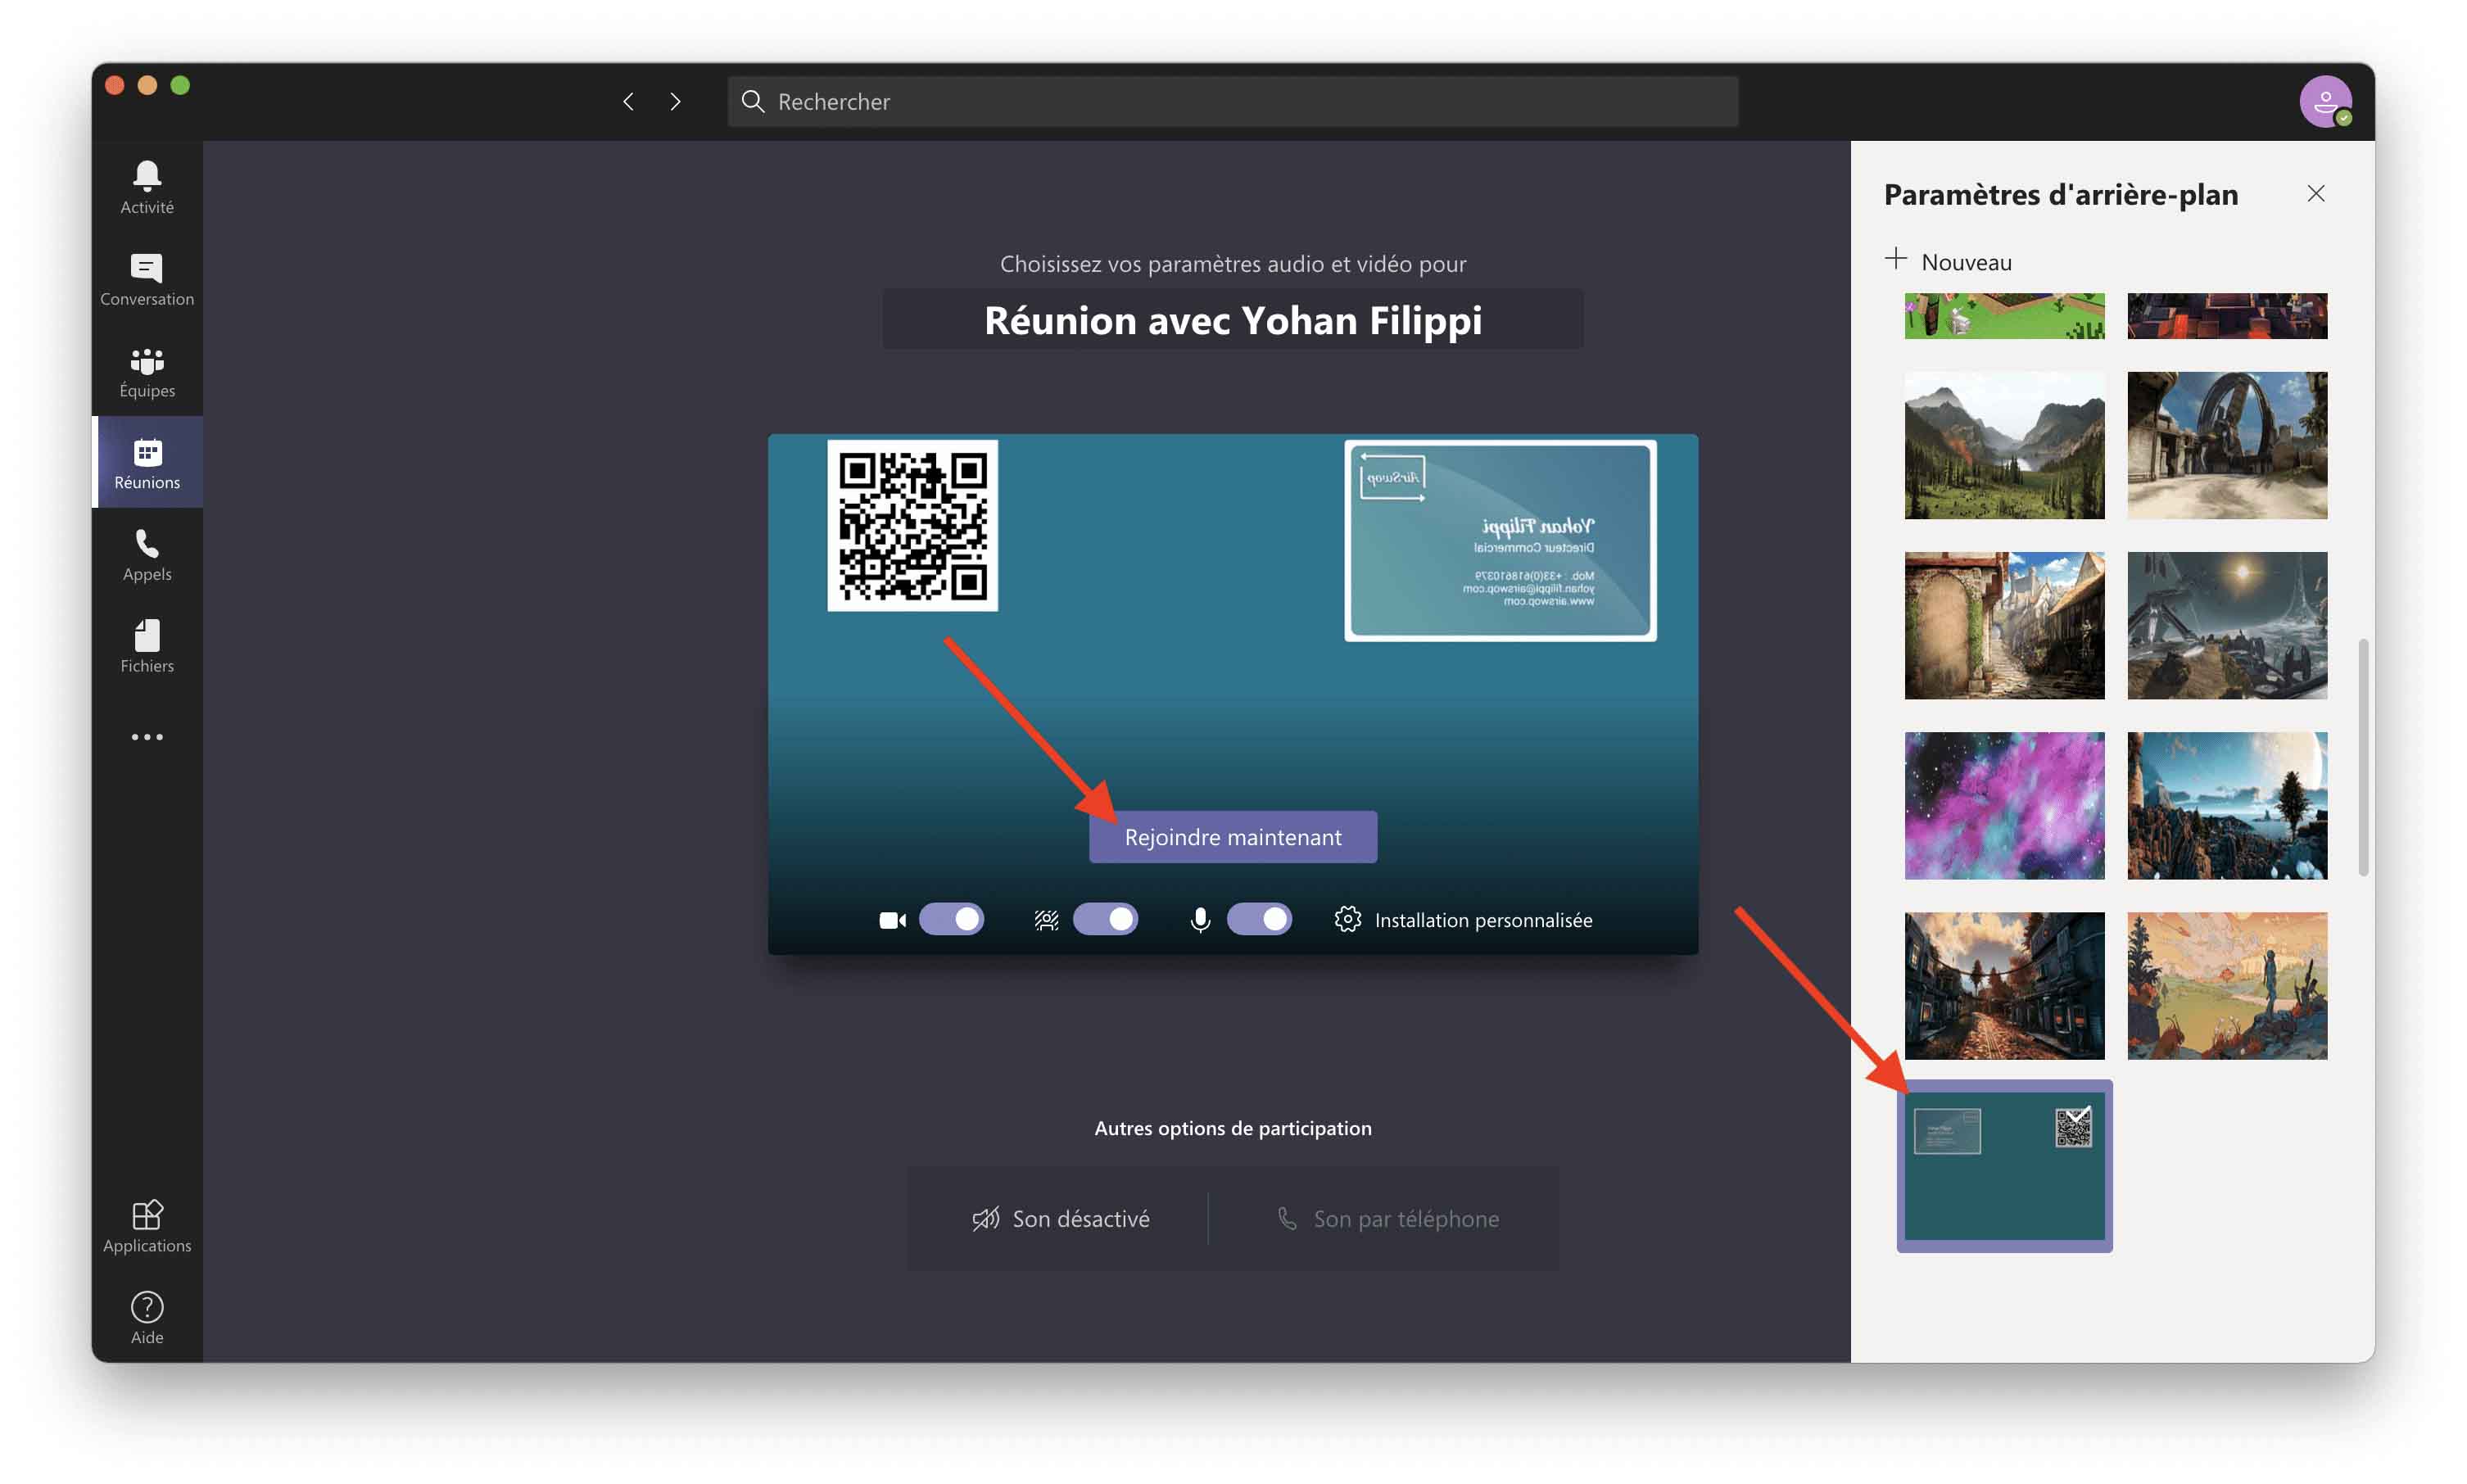This screenshot has width=2467, height=1484.
Task: Open the profile avatar menu
Action: click(x=2325, y=101)
